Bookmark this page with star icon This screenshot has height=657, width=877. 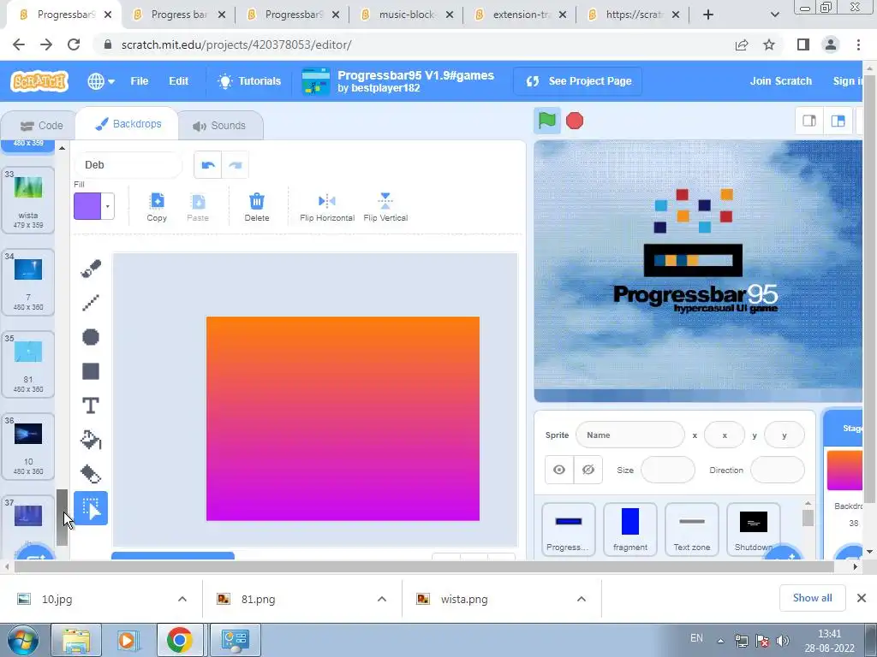(769, 44)
